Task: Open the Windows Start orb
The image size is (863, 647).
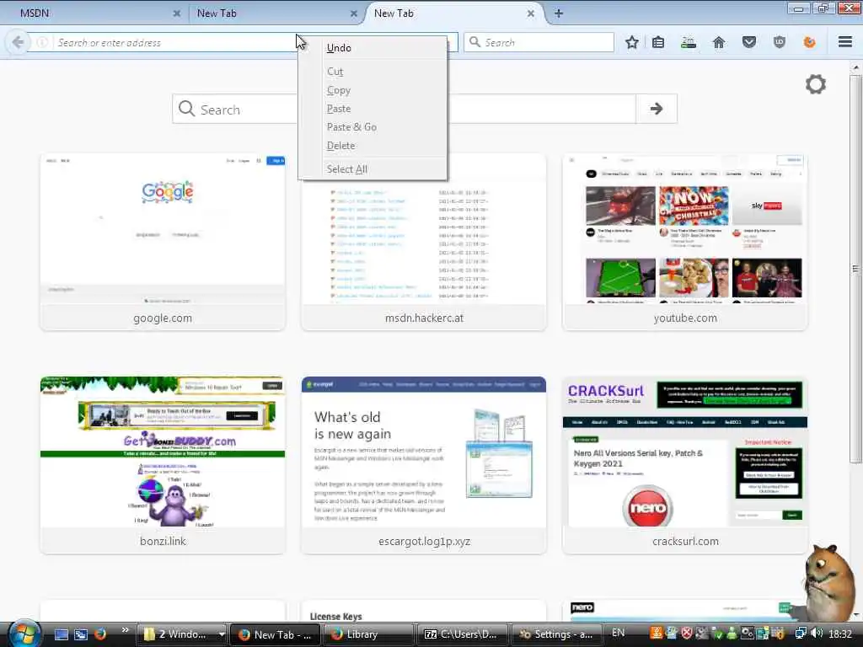Action: [24, 634]
